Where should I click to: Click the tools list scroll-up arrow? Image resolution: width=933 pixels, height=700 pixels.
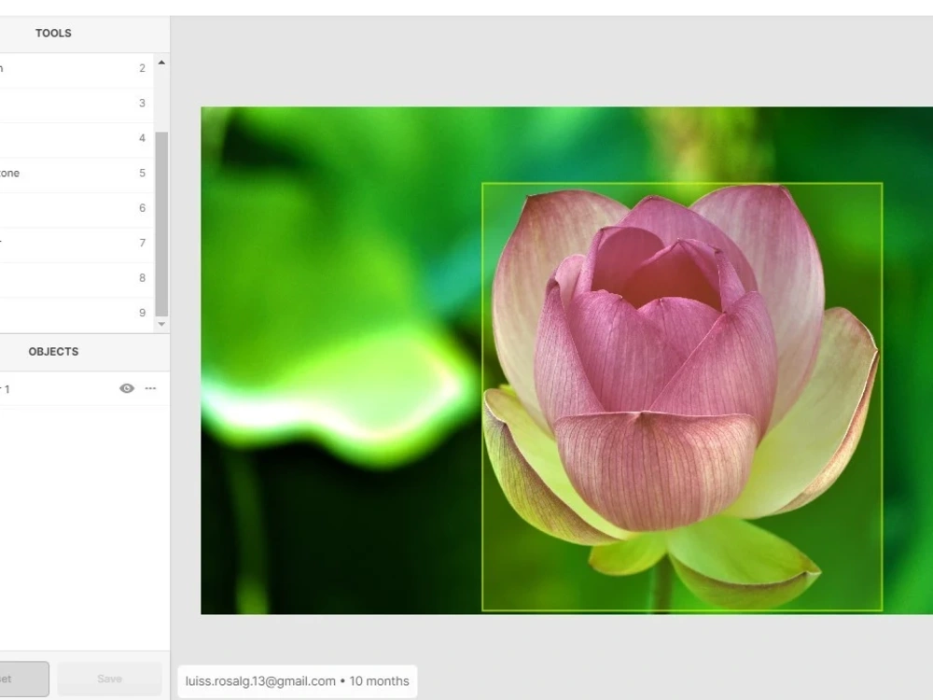tap(161, 63)
